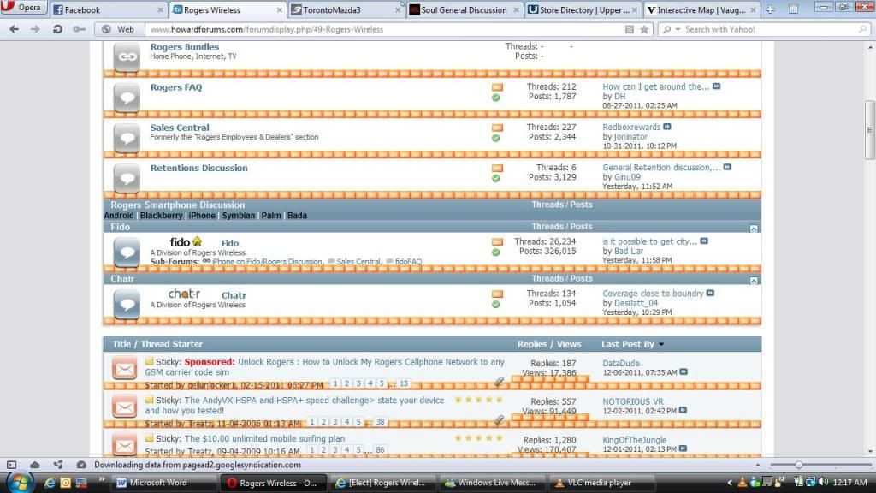This screenshot has height=493, width=876.
Task: Click the Chatr forum bubble icon
Action: click(127, 305)
